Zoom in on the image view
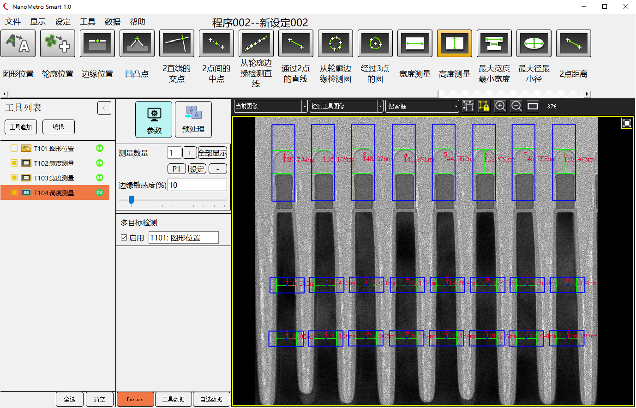This screenshot has width=636, height=408. coord(500,106)
